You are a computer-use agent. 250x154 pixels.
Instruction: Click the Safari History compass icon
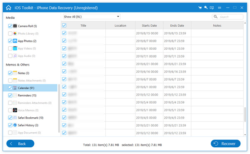15,125
